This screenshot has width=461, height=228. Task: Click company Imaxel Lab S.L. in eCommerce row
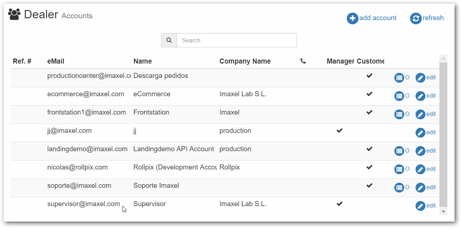pos(243,94)
